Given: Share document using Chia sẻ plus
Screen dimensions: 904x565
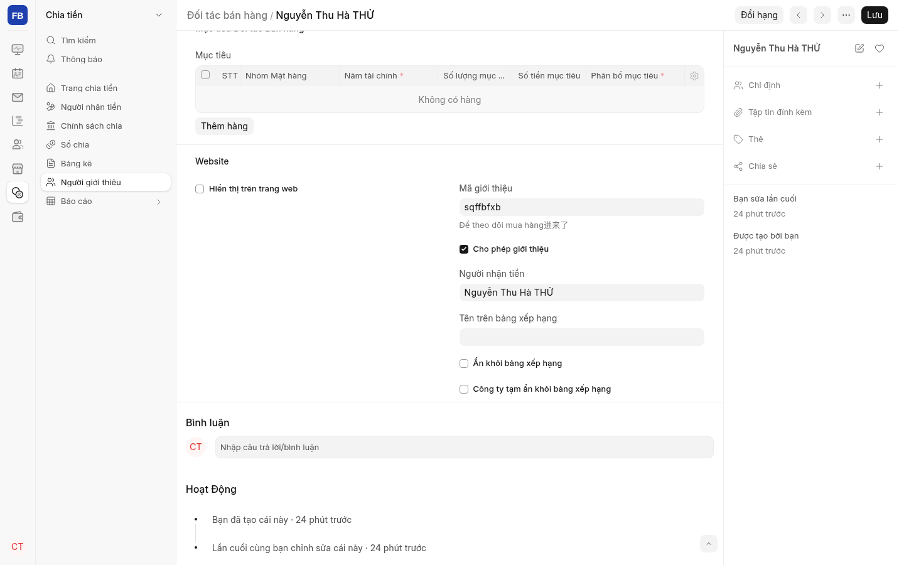Looking at the screenshot, I should (x=880, y=166).
